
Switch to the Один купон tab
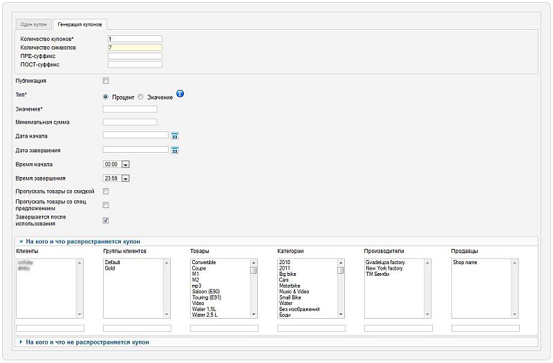(34, 24)
